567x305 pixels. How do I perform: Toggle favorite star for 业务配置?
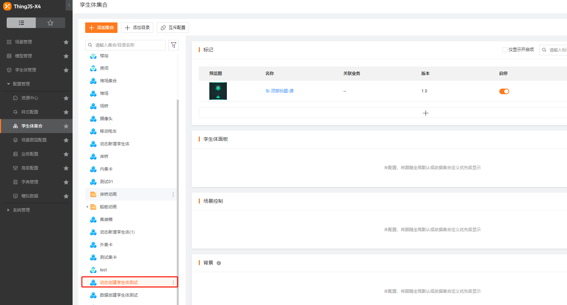point(66,154)
